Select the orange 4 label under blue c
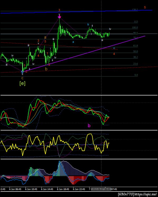Image resolution: width=158 pixels, height=197 pixels. point(114,54)
